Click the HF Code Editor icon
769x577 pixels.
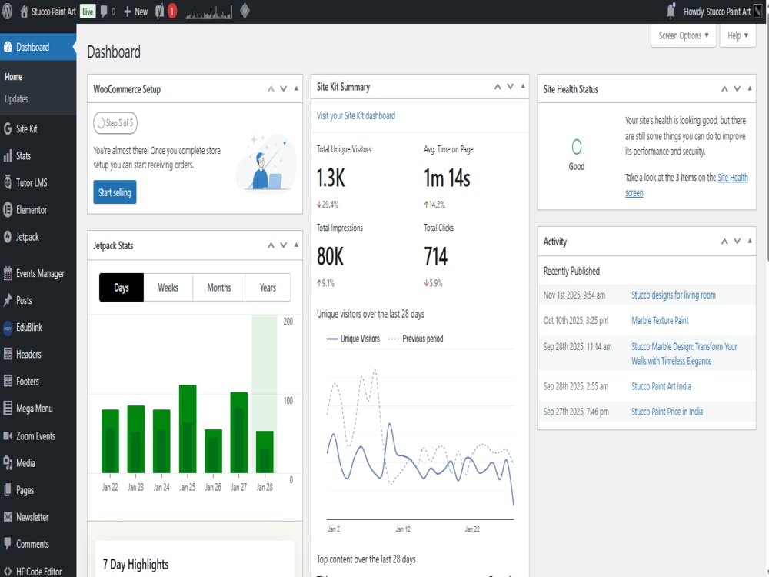tap(8, 572)
